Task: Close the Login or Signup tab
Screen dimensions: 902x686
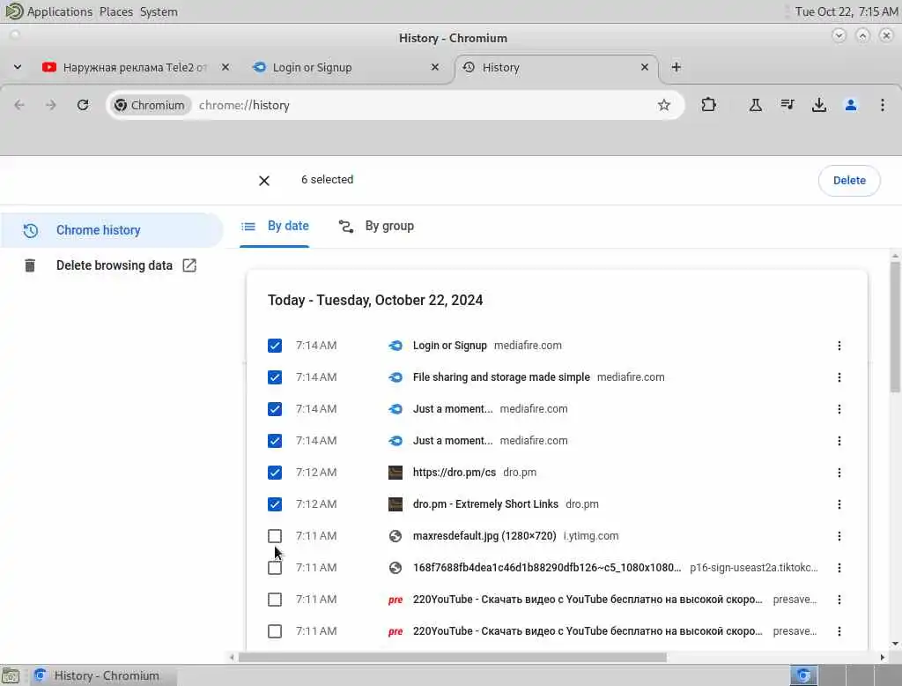Action: click(x=435, y=67)
